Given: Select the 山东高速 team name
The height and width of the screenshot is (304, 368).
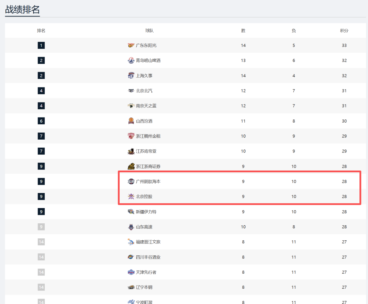Looking at the screenshot, I should 144,227.
